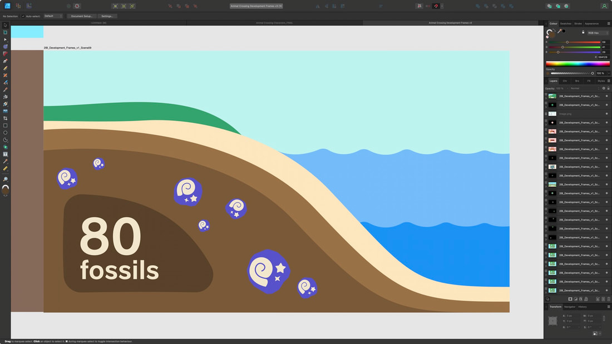Select the Ellipse tool

pyautogui.click(x=5, y=133)
